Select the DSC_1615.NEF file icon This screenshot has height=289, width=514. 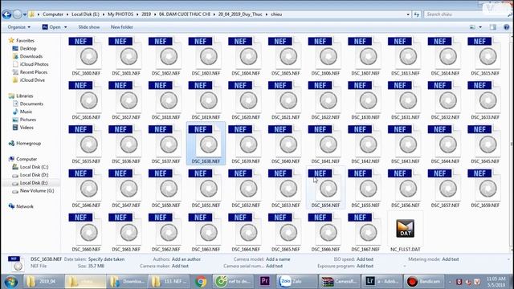coord(485,52)
